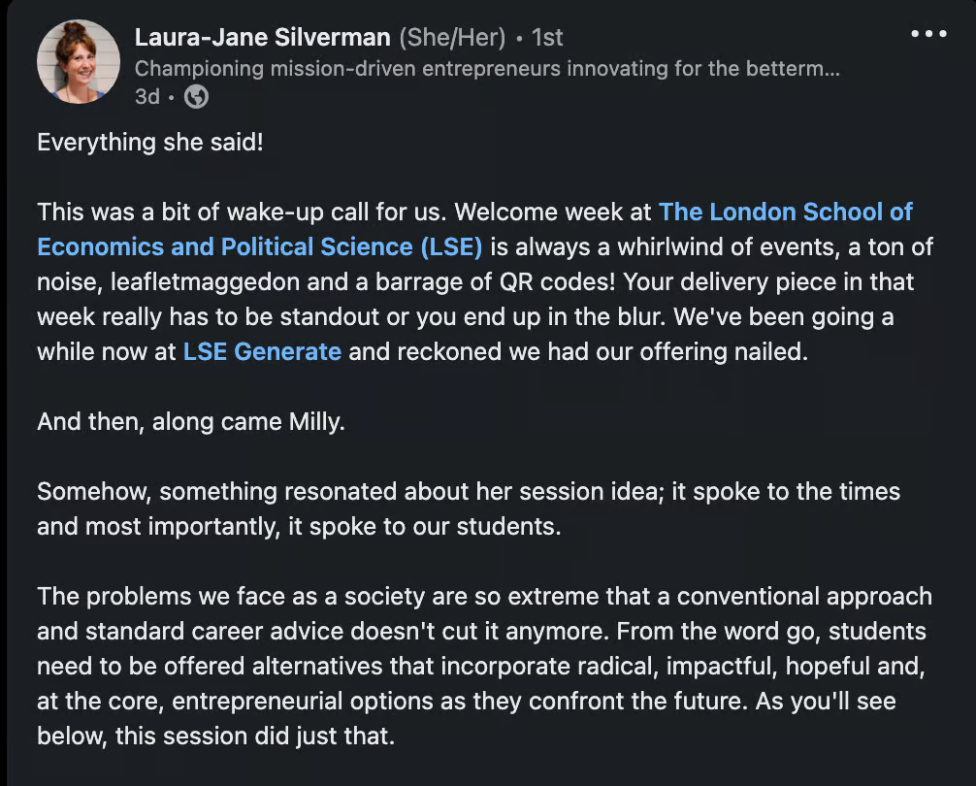The height and width of the screenshot is (786, 976).
Task: Click the paragraph starting "Somehow, something resonated"
Action: [x=468, y=508]
